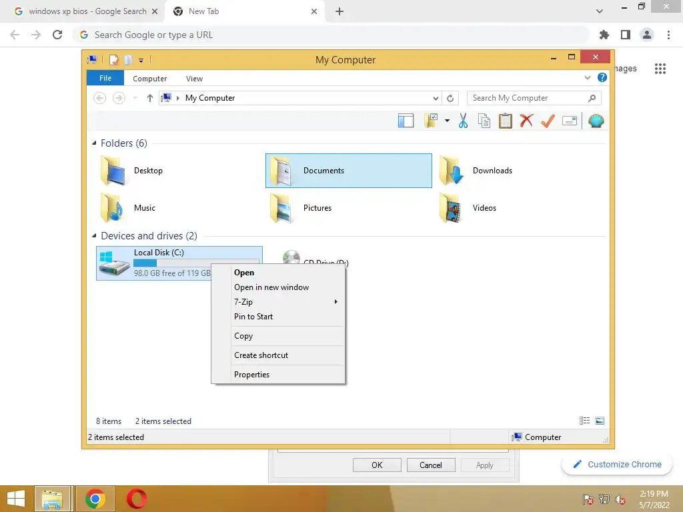Expand the ribbon using the chevron
The width and height of the screenshot is (683, 512).
coord(587,77)
